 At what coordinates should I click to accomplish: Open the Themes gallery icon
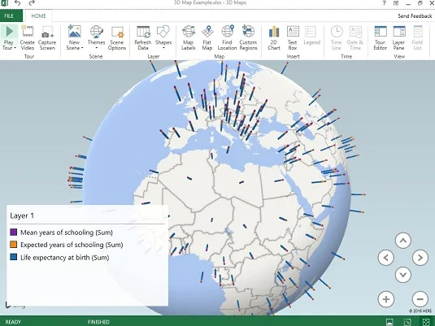96,32
